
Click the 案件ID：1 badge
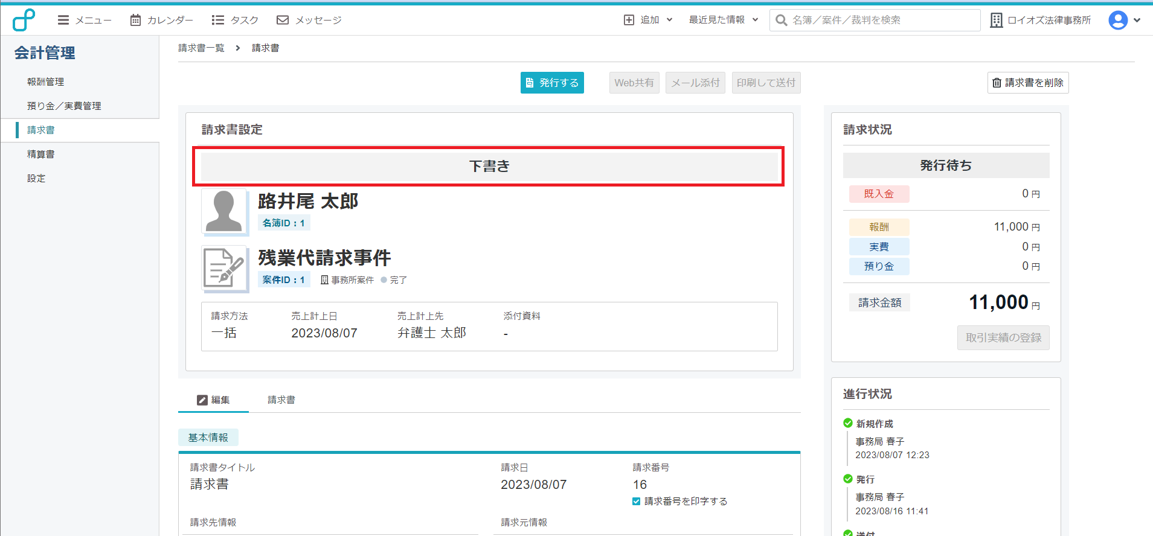click(284, 279)
